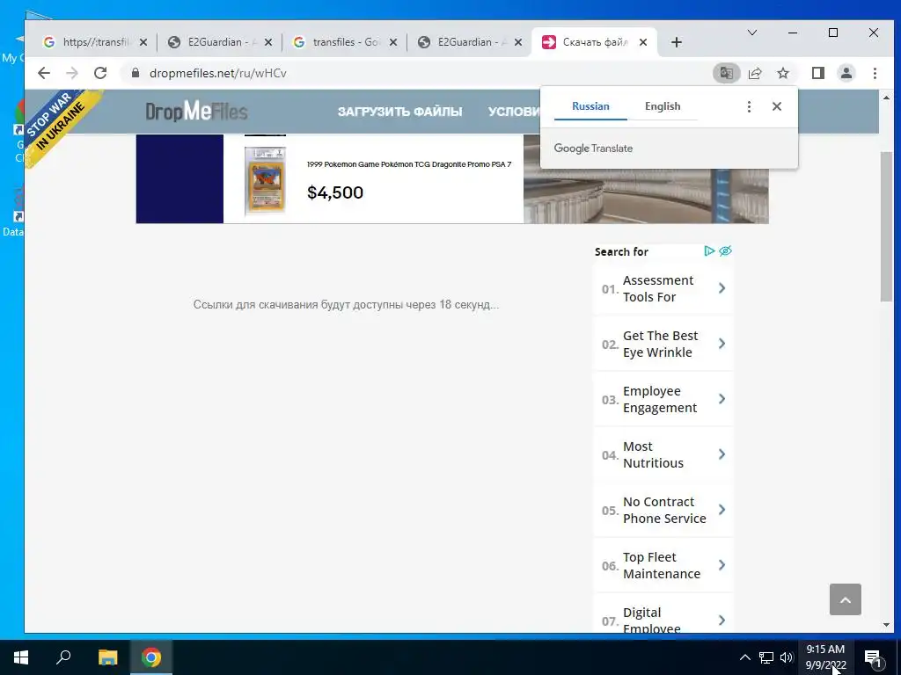The height and width of the screenshot is (675, 901).
Task: Close the Google Translate popup
Action: 777,106
